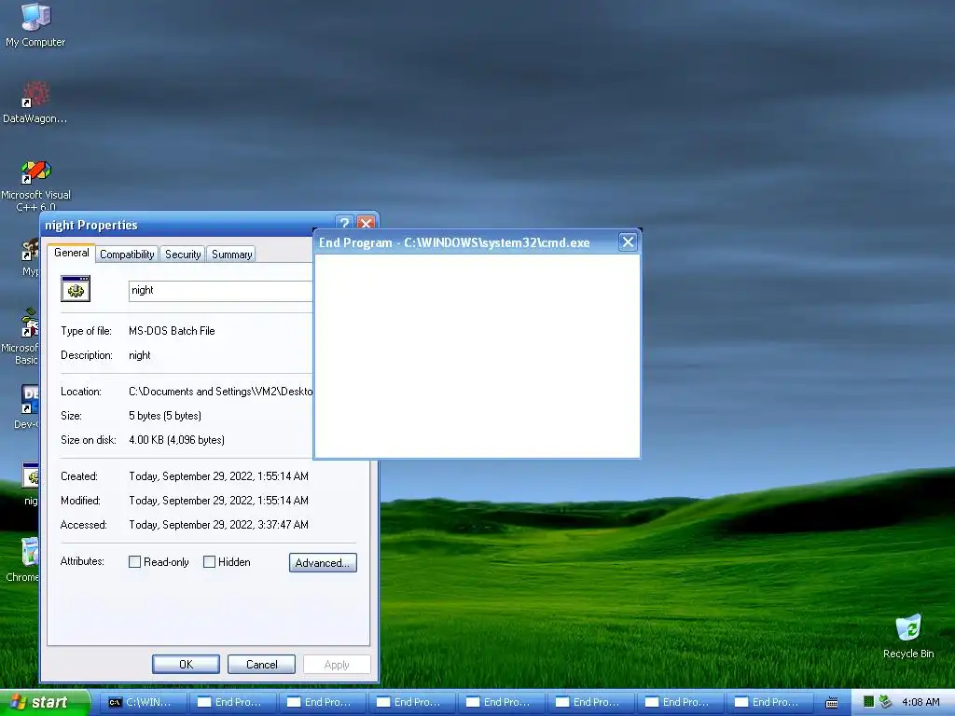The image size is (955, 716).
Task: Click the safely remove hardware tray icon
Action: [x=886, y=702]
